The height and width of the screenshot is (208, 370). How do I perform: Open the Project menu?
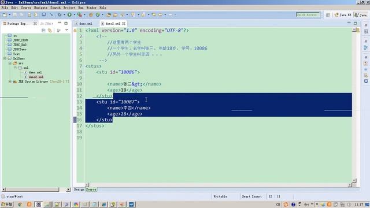coord(69,8)
